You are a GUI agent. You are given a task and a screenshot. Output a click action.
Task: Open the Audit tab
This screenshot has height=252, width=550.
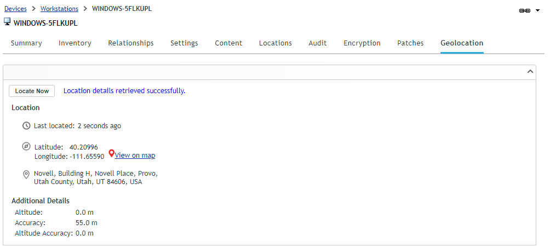[317, 43]
